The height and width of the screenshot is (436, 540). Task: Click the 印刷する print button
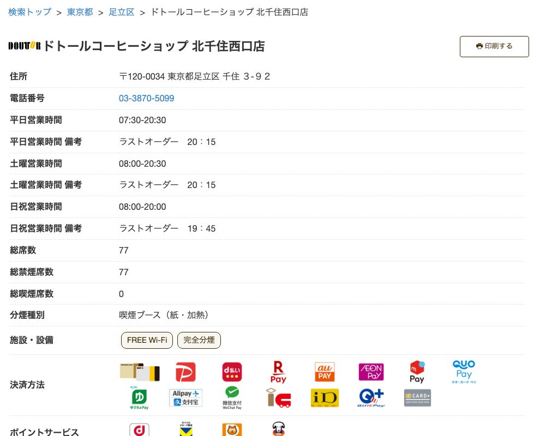point(494,46)
